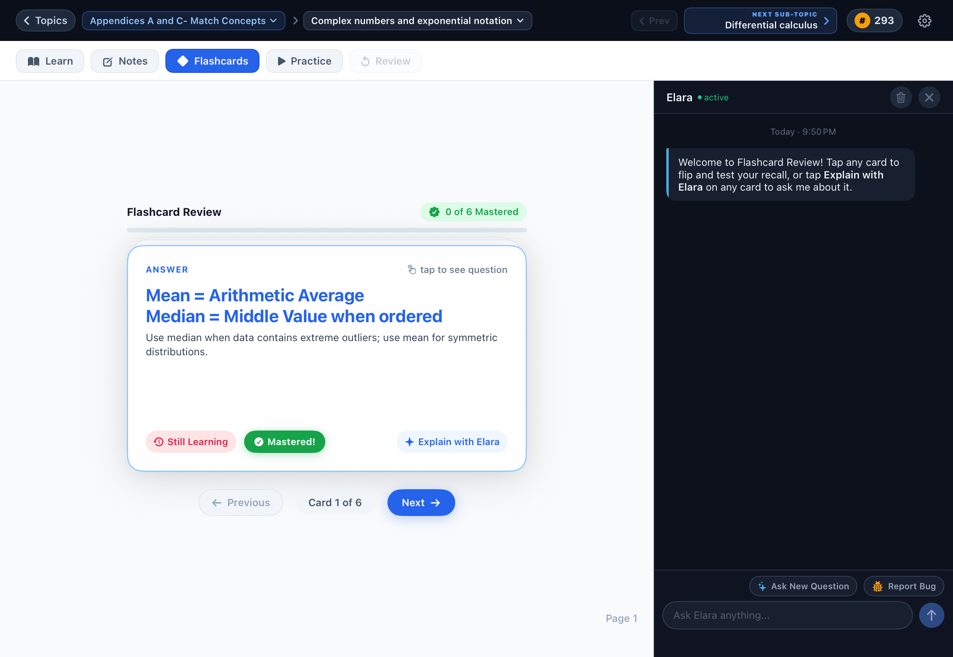
Task: Tap to see question on the flashcard
Action: click(457, 270)
